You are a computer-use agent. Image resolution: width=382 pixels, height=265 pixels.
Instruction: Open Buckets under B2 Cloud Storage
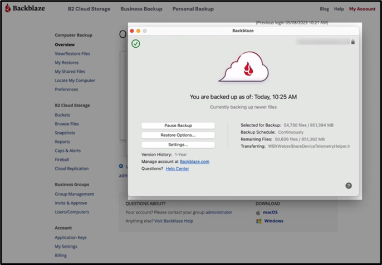pyautogui.click(x=62, y=115)
